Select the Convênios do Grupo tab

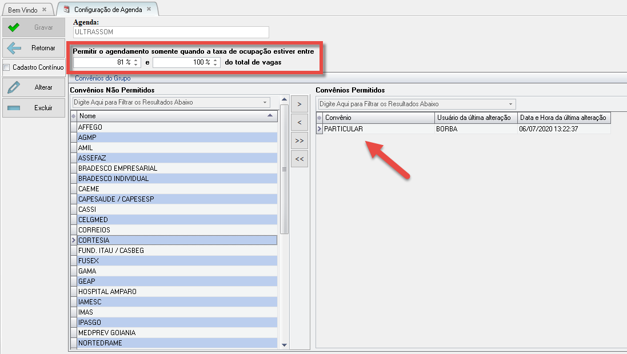click(103, 78)
